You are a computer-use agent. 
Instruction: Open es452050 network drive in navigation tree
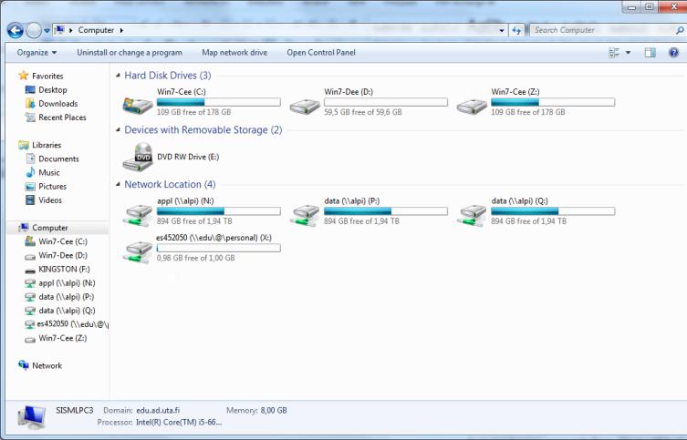point(72,324)
